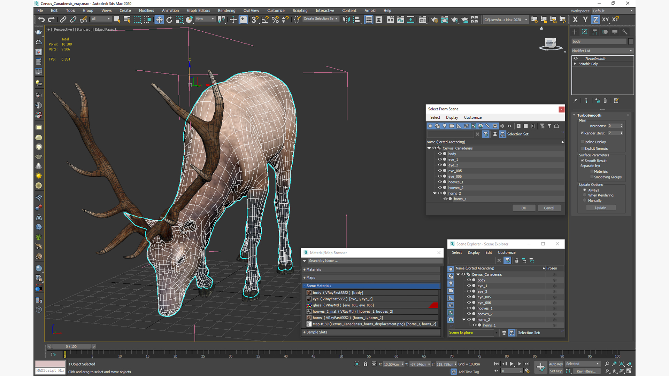Screen dimensions: 669x376
Task: Restrict transform to XY plane
Action: tap(606, 19)
